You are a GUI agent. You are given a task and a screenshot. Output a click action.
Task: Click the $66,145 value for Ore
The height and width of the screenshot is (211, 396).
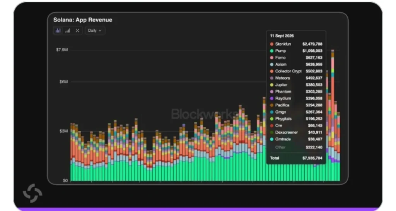tap(315, 125)
